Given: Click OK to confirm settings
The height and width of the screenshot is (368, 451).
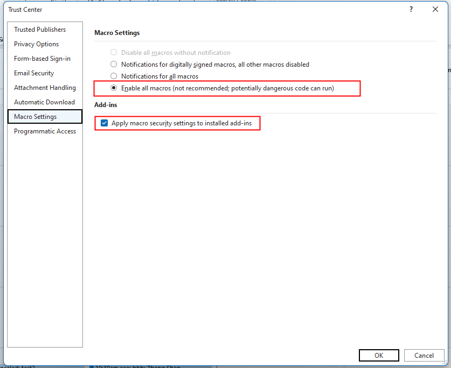Looking at the screenshot, I should click(x=379, y=355).
